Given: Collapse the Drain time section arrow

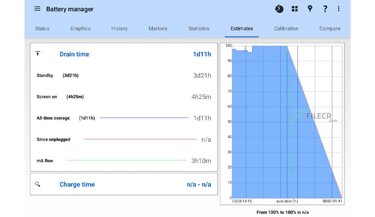Looking at the screenshot, I should [x=38, y=54].
